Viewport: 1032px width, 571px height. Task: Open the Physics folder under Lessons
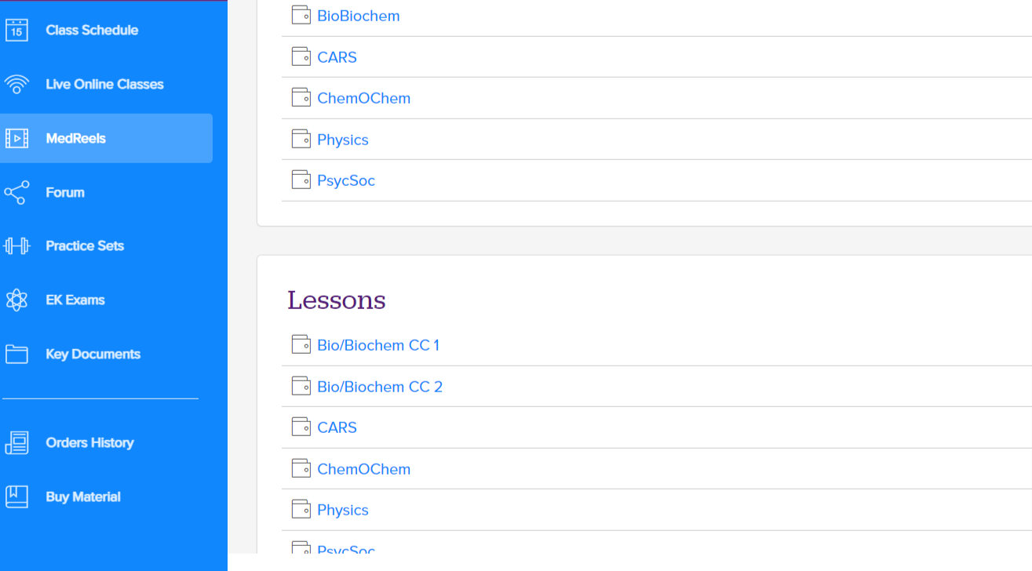(342, 510)
